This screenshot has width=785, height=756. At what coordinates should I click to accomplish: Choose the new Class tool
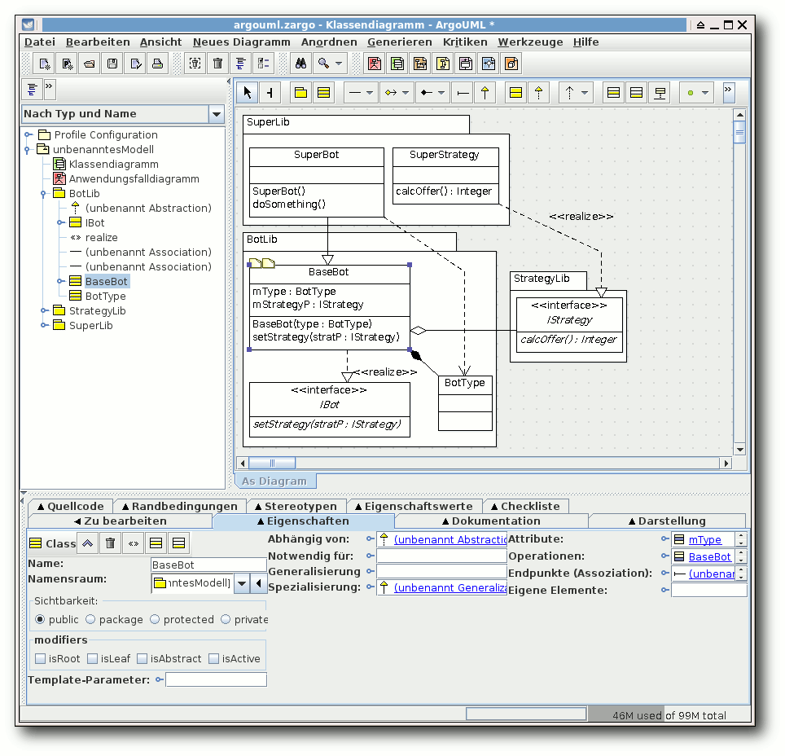pos(324,93)
